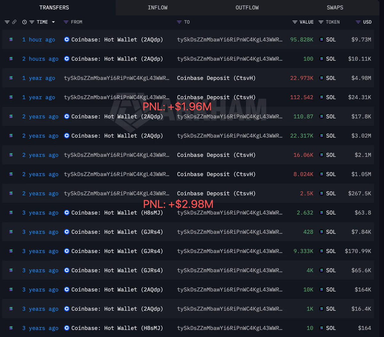The image size is (384, 337).
Task: Filter by the TO column
Action: point(179,22)
